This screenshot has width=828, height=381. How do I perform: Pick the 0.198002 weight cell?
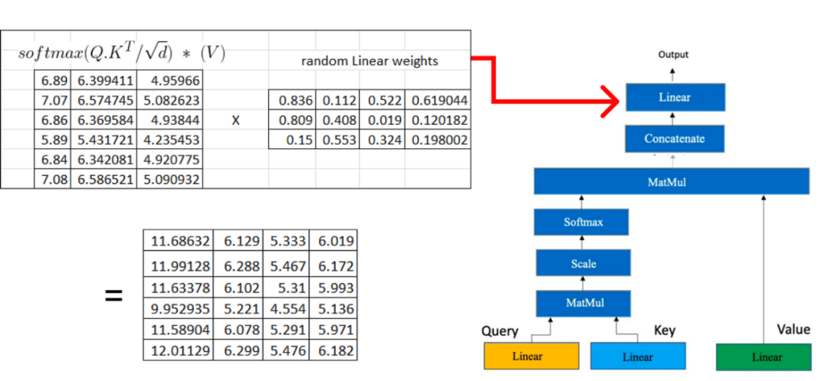click(x=438, y=140)
